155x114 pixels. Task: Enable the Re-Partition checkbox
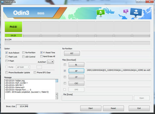click(x=23, y=53)
